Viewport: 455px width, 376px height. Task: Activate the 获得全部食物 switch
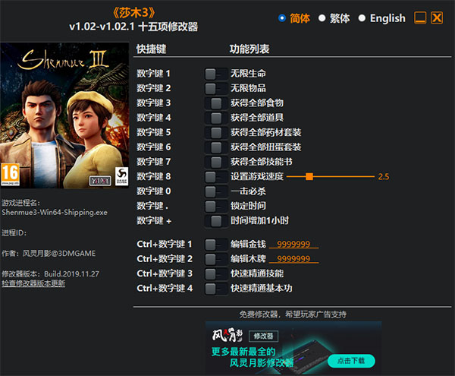[215, 103]
